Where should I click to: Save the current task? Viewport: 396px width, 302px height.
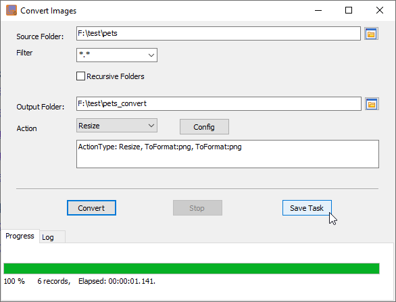click(x=307, y=208)
